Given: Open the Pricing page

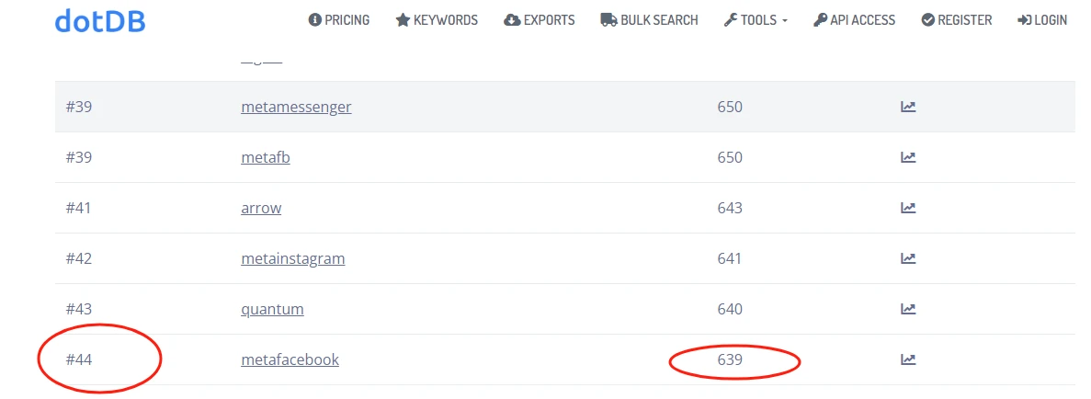Looking at the screenshot, I should click(339, 20).
